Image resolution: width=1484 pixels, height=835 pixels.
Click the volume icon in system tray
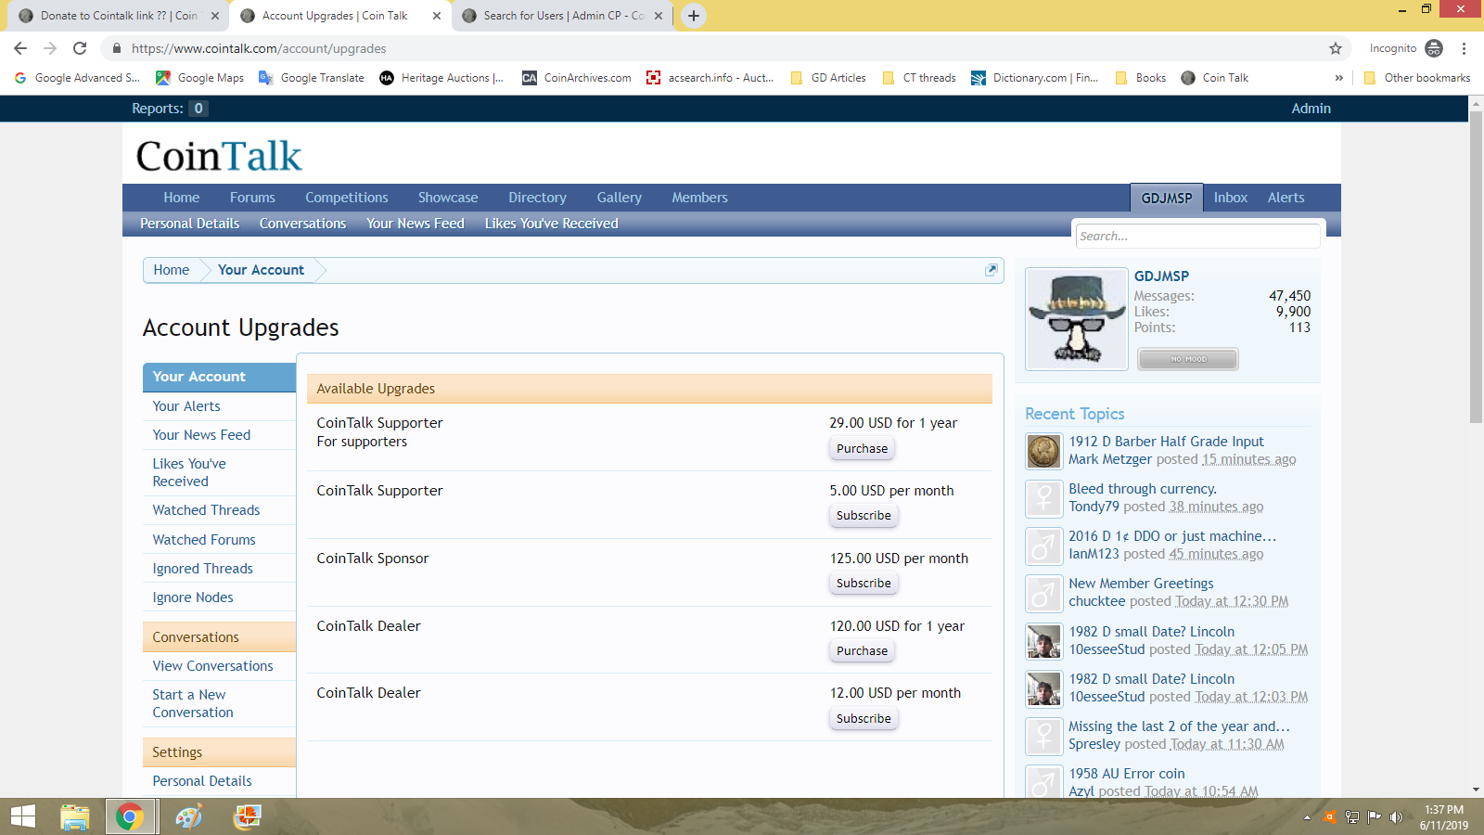[x=1396, y=817]
